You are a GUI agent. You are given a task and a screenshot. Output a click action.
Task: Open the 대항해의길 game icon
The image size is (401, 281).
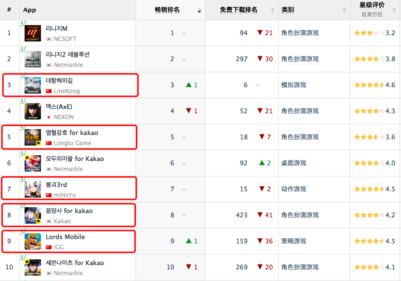tap(33, 85)
